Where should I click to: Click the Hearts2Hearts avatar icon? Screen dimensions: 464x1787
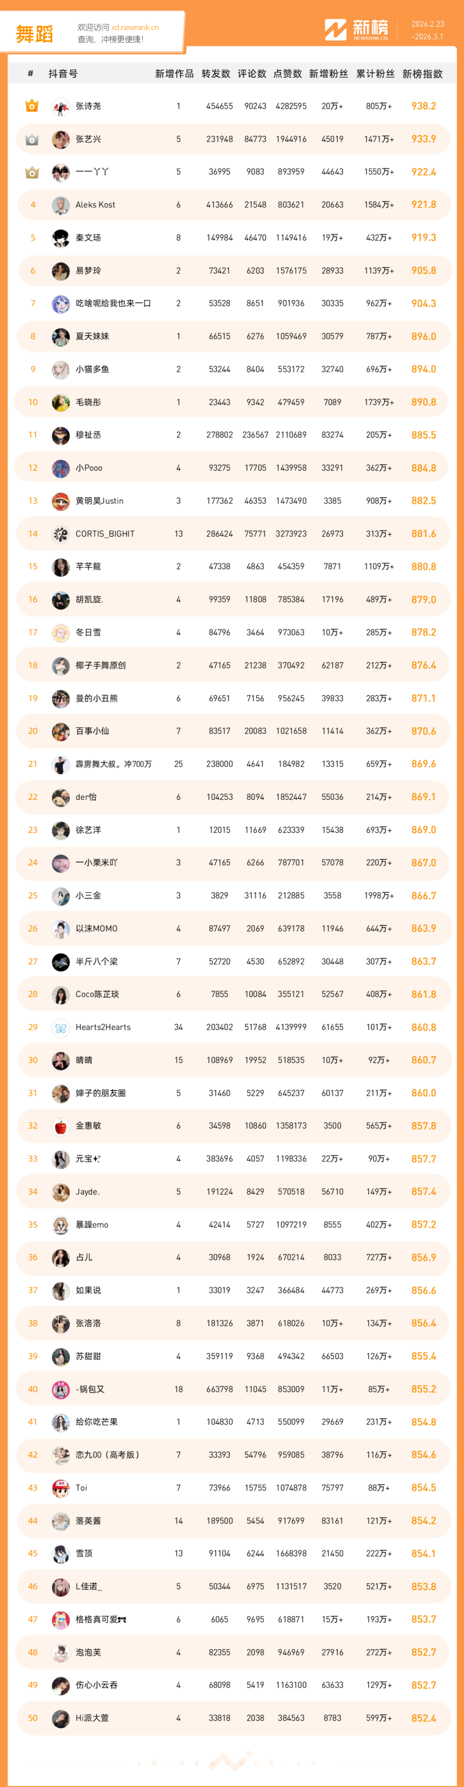(x=60, y=1027)
